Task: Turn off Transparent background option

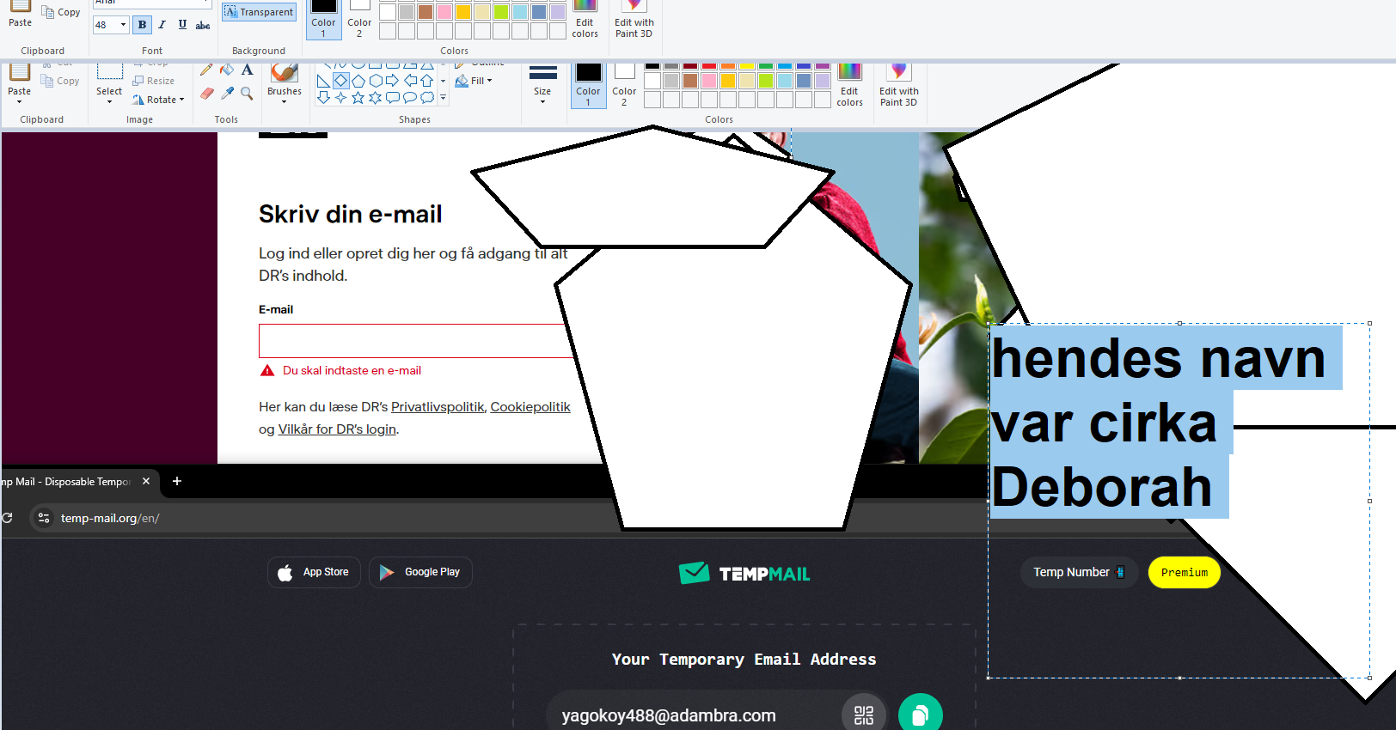Action: coord(259,12)
